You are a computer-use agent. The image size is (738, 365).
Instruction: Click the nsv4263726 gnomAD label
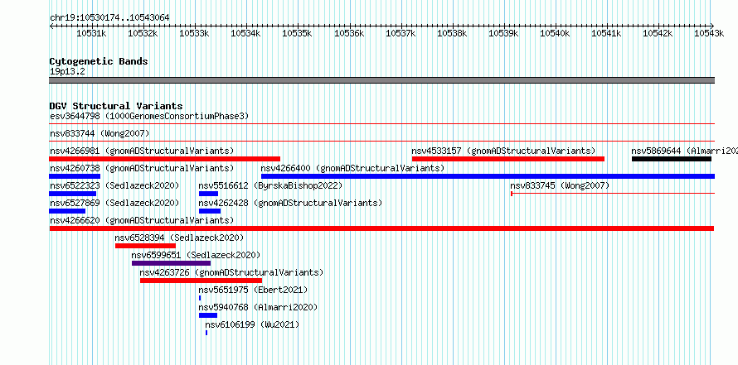coord(231,272)
